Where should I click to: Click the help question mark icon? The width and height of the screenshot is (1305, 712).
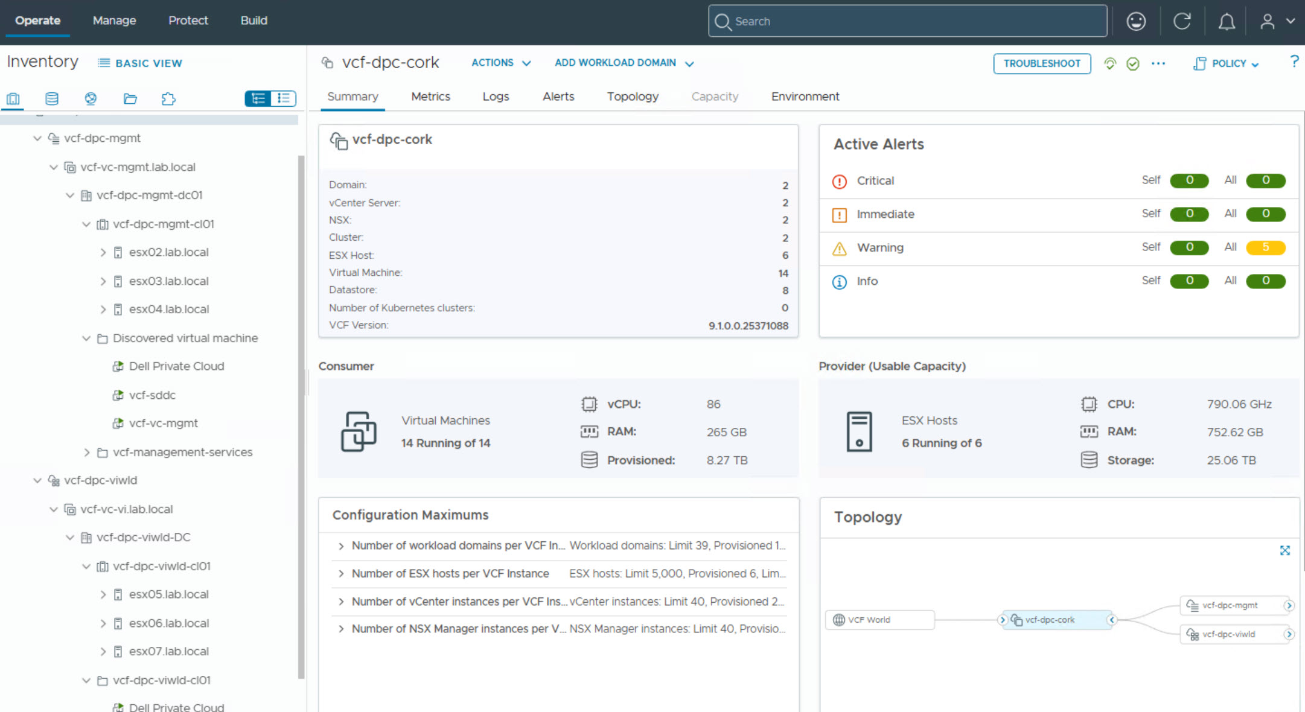(x=1294, y=62)
